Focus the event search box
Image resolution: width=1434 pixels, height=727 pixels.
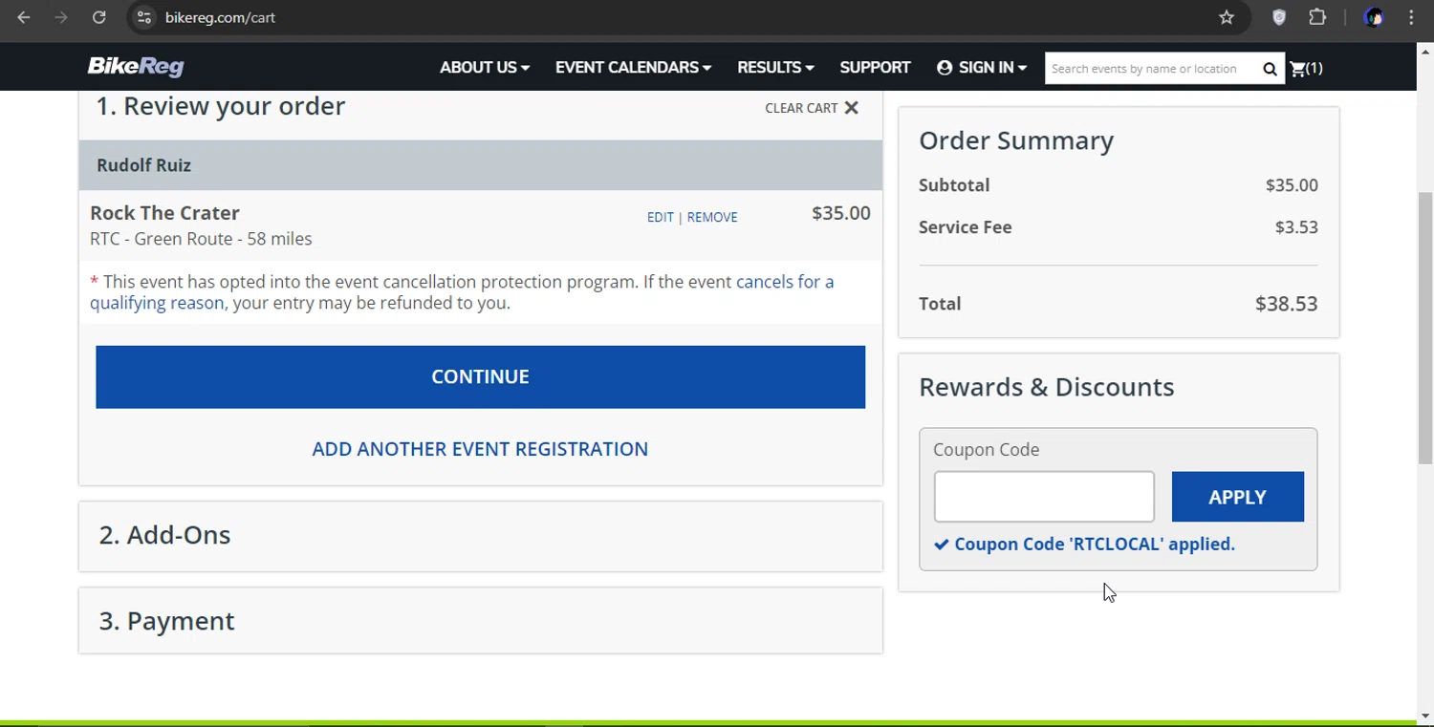click(x=1152, y=69)
